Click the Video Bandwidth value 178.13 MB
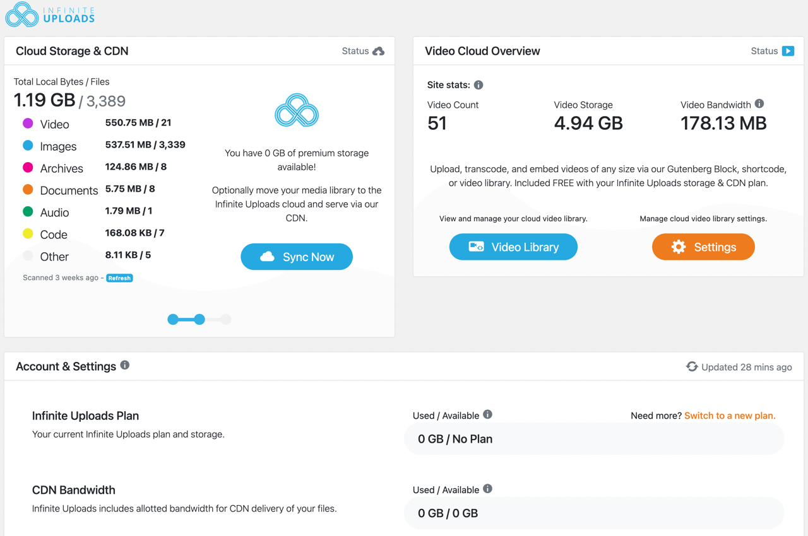 click(x=723, y=123)
